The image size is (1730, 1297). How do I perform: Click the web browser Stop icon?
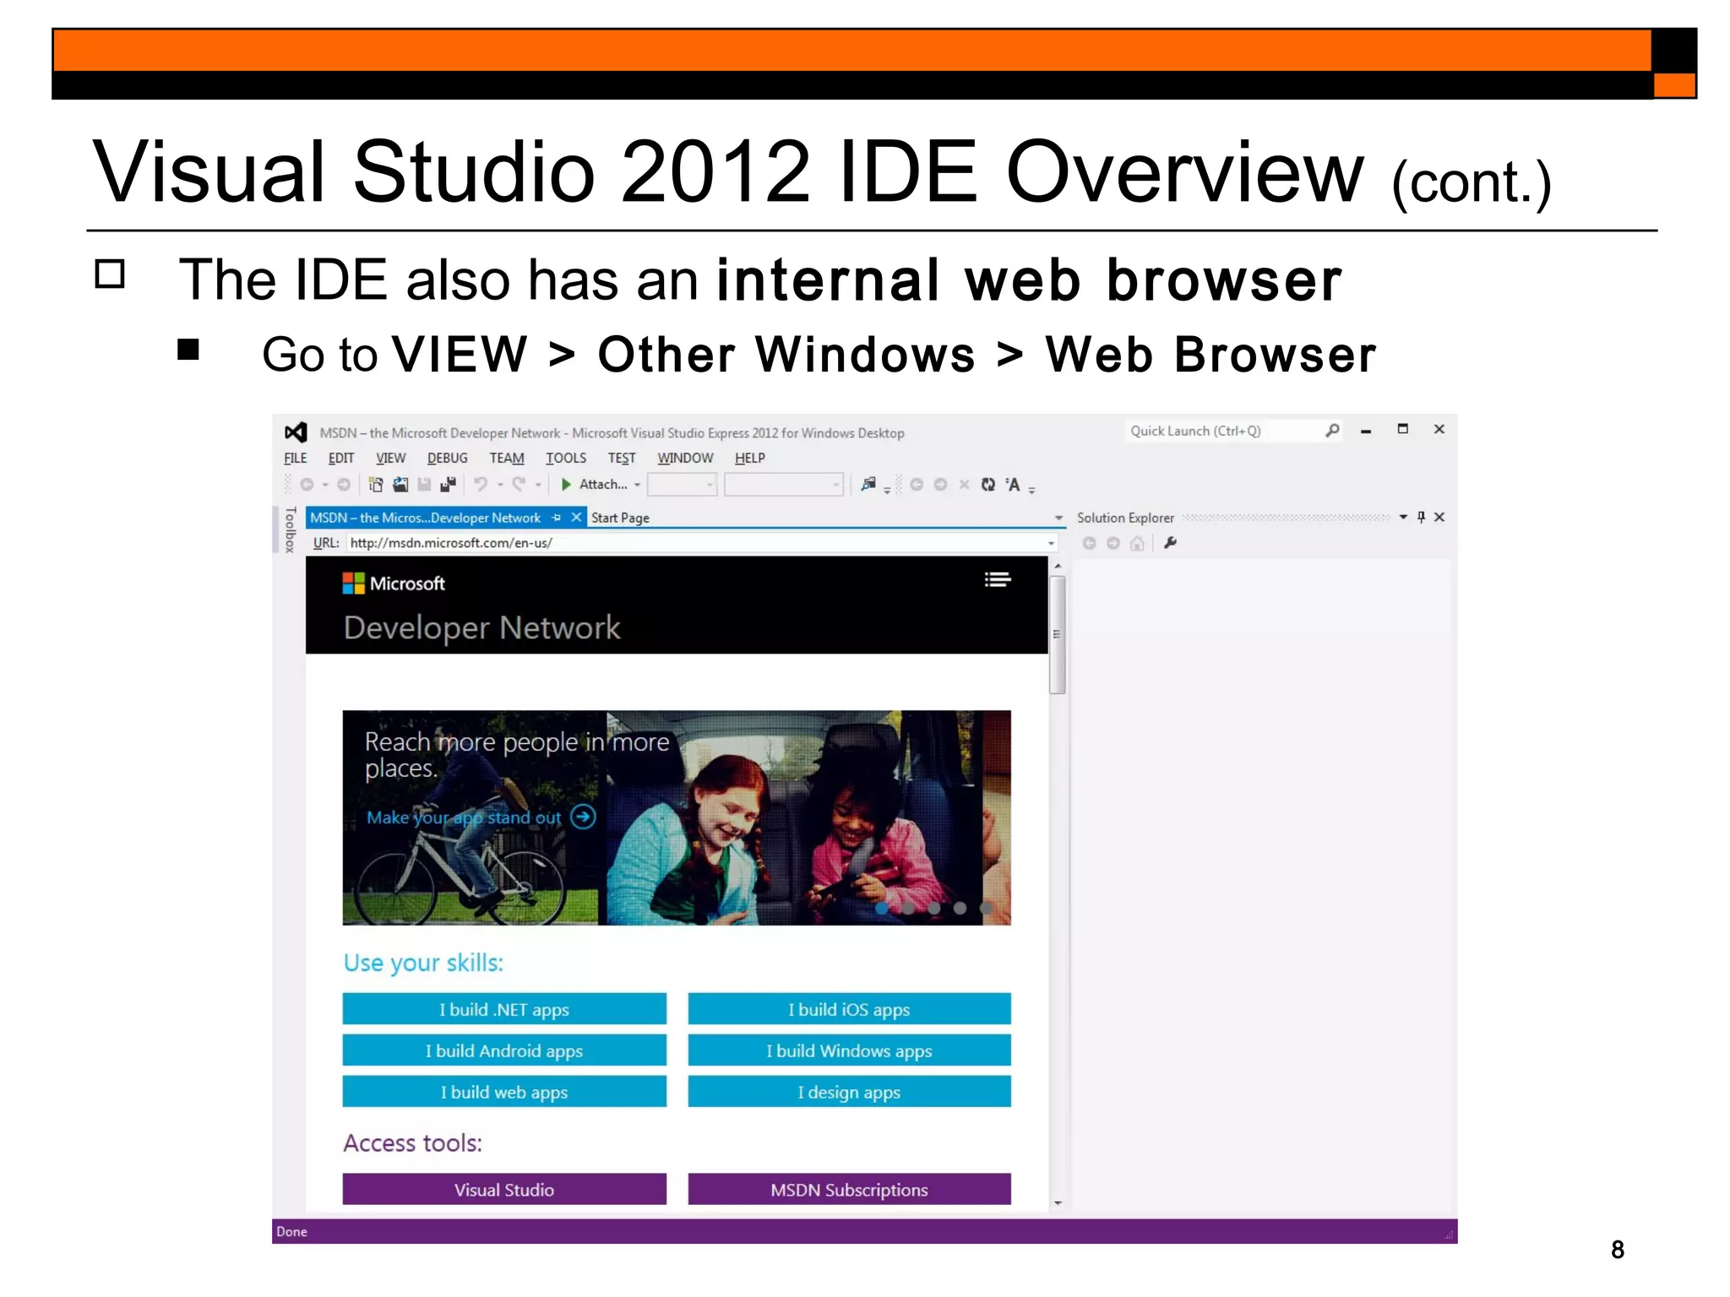click(964, 485)
